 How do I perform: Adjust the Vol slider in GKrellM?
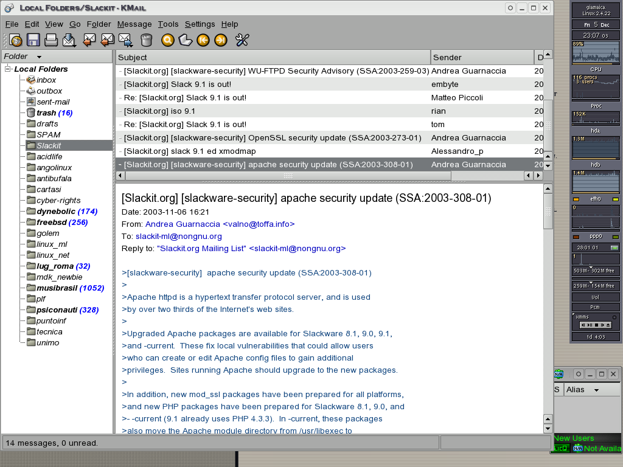pos(596,297)
